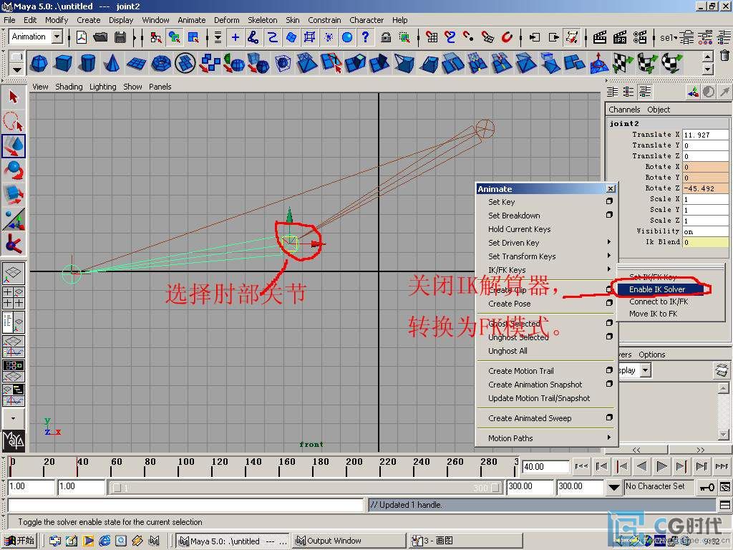Open the Animate menu in menu bar
Image resolution: width=733 pixels, height=550 pixels.
(x=192, y=20)
